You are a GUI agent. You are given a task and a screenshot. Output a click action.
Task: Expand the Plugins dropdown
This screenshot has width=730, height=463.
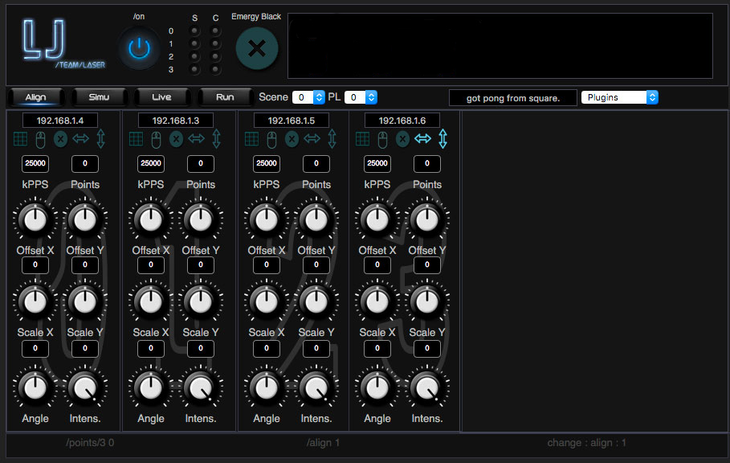pos(619,97)
